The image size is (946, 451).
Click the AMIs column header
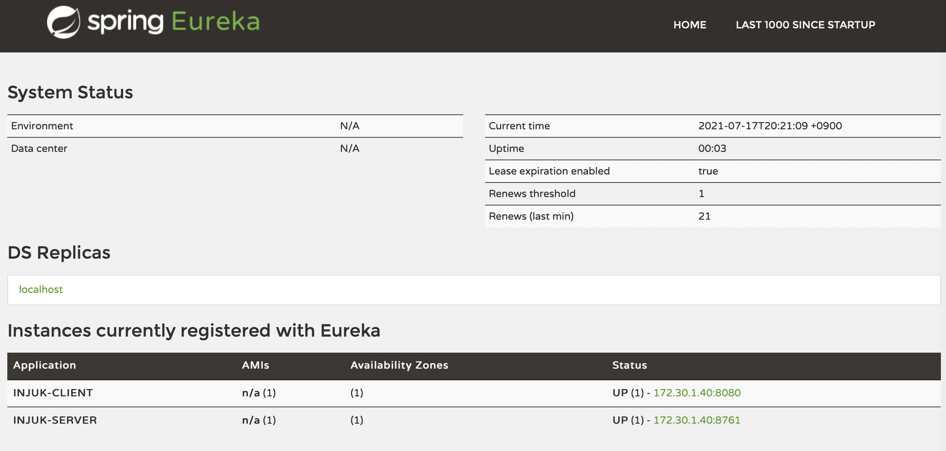[x=255, y=365]
